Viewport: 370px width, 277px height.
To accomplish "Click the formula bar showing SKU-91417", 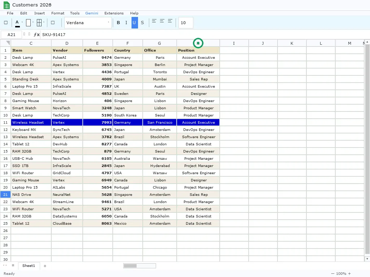I will [x=205, y=35].
